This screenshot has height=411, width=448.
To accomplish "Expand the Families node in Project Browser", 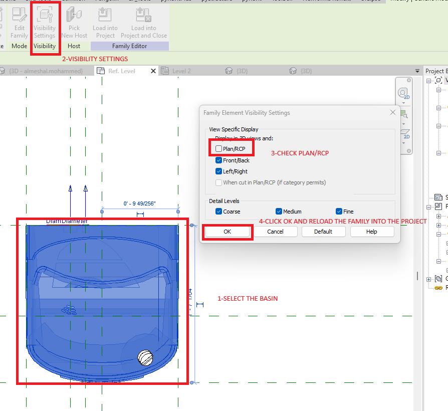I will 428,207.
